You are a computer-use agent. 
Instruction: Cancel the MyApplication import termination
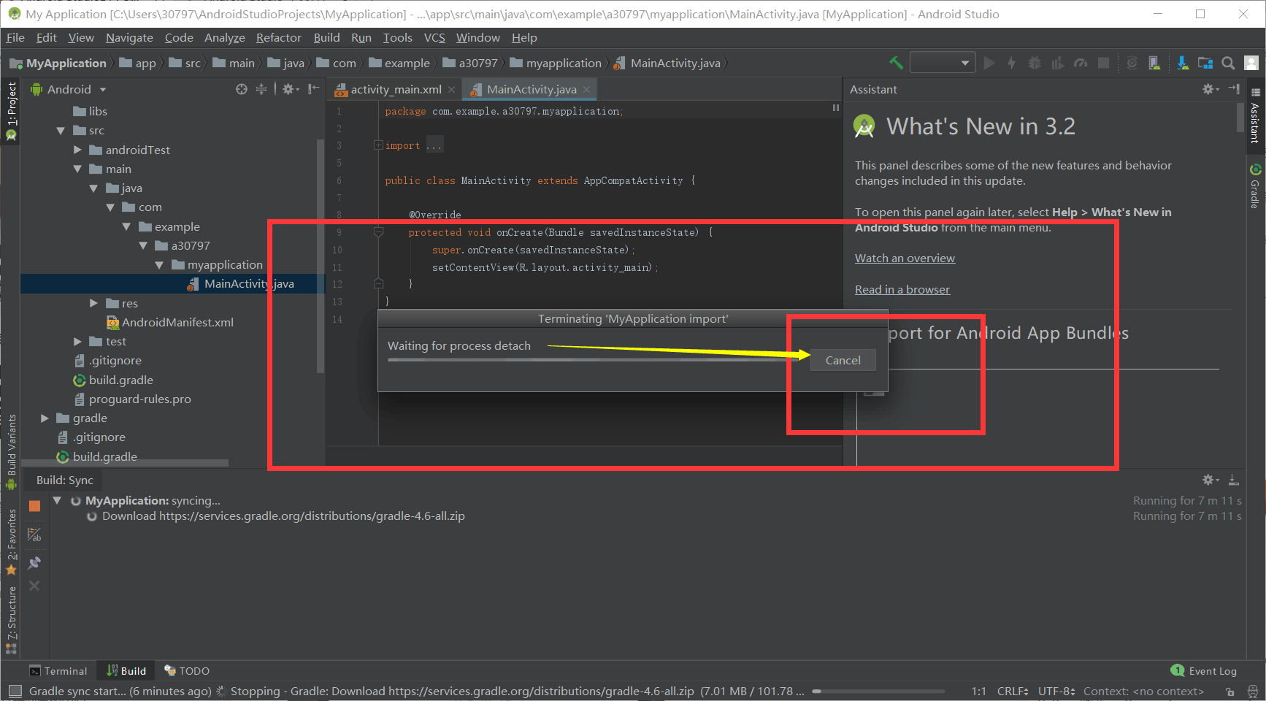click(x=843, y=360)
